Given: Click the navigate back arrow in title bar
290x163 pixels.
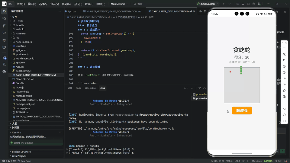Looking at the screenshot, I should (x=224, y=4).
